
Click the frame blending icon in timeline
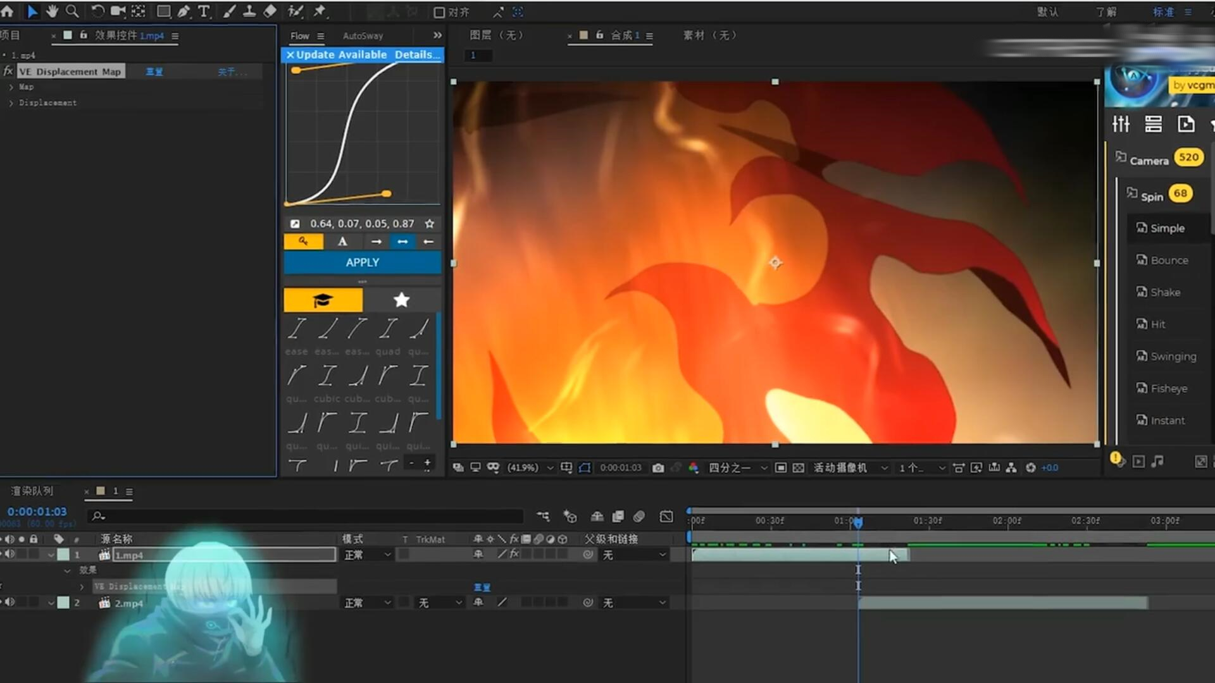click(618, 517)
